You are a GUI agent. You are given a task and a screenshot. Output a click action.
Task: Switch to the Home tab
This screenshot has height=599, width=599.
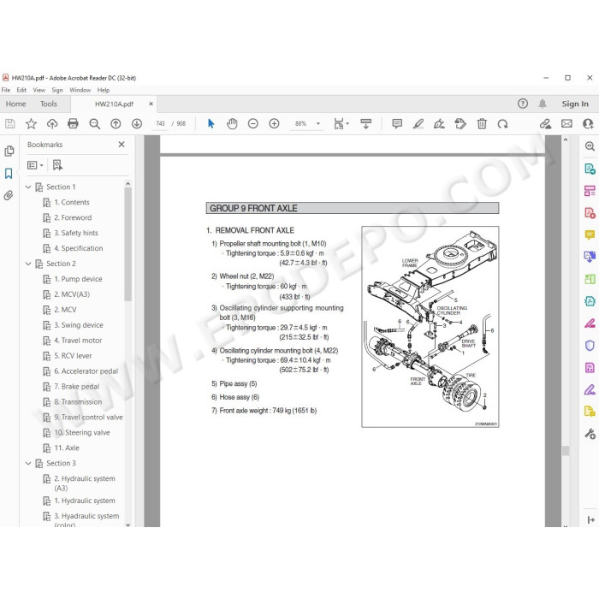tap(15, 104)
